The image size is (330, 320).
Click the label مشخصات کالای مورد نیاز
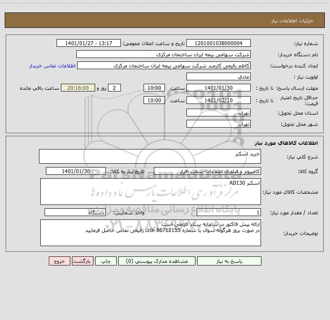tap(291, 192)
